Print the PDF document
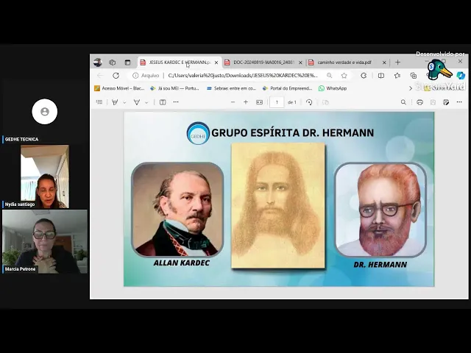The height and width of the screenshot is (353, 471). tap(420, 102)
